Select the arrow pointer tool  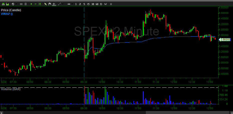coord(46,4)
